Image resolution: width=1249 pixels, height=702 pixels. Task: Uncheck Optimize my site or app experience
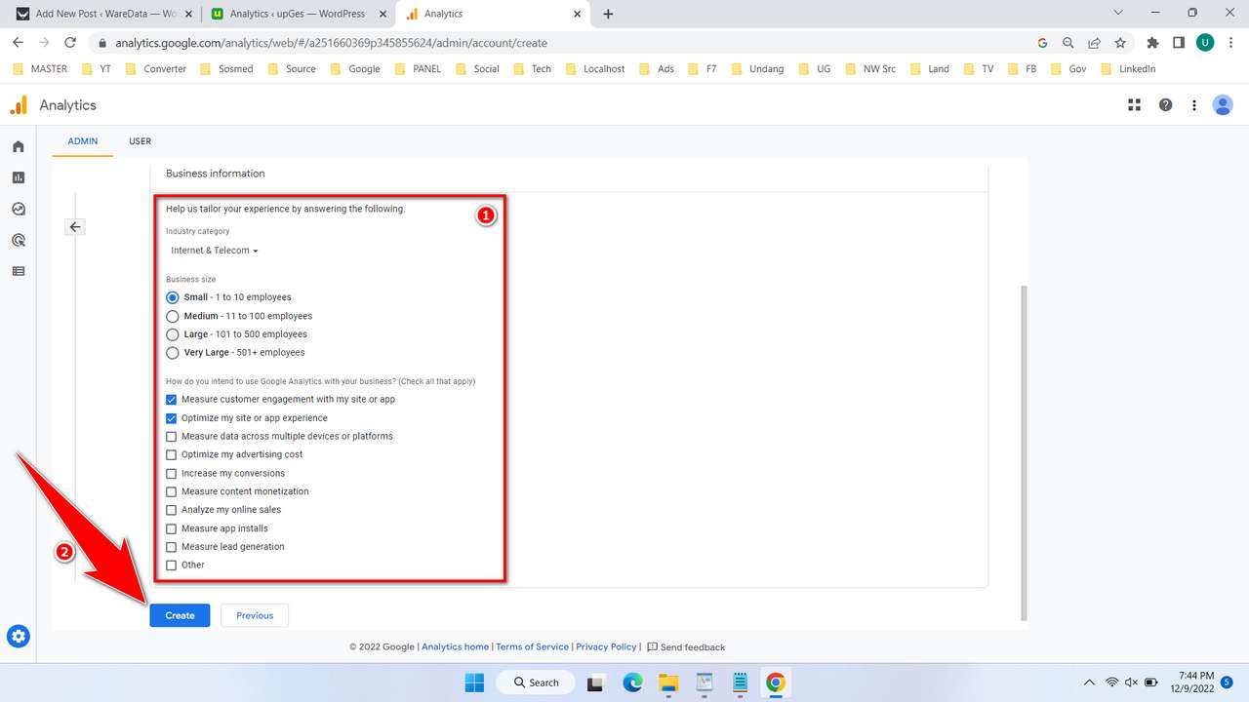[171, 417]
